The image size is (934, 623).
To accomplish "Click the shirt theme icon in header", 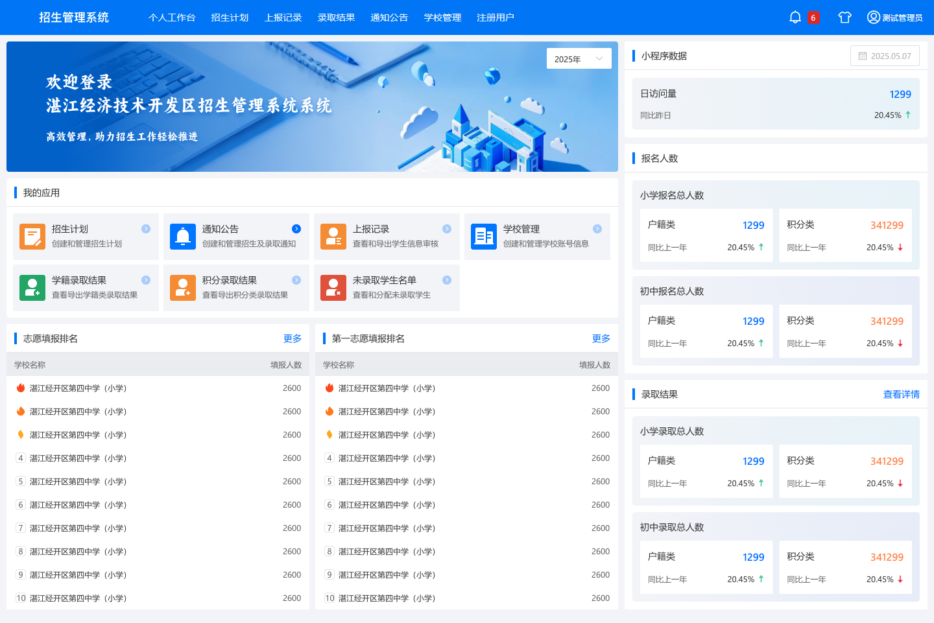I will (844, 18).
